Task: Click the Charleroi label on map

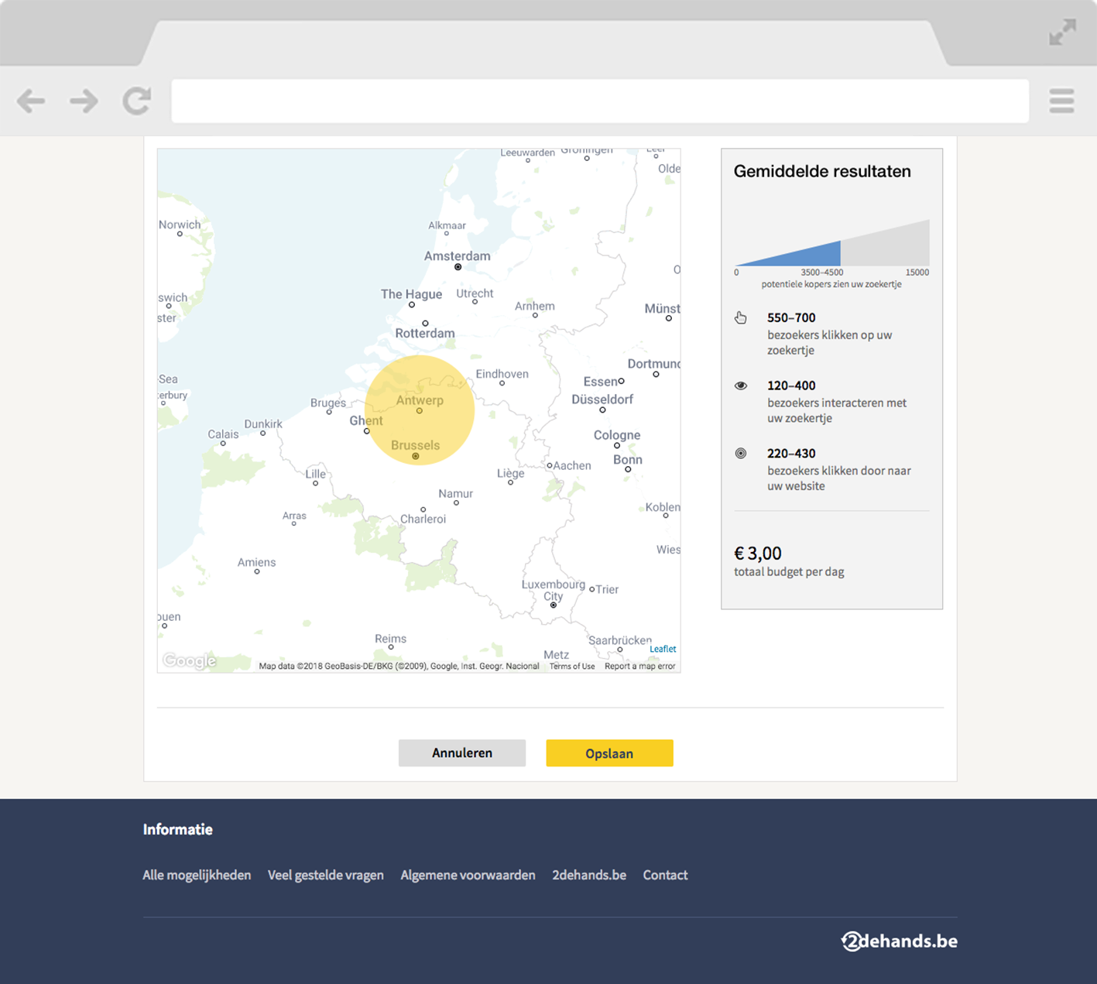Action: [x=423, y=519]
